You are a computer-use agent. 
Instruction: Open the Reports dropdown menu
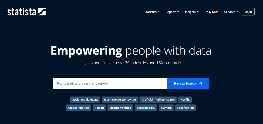coord(172,12)
